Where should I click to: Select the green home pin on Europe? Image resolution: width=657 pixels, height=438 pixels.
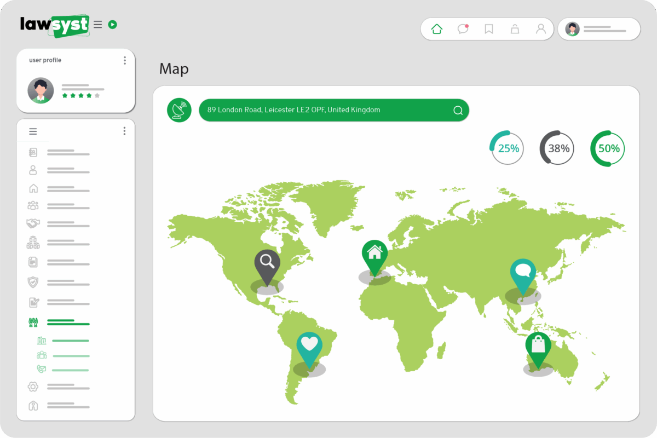click(x=374, y=255)
